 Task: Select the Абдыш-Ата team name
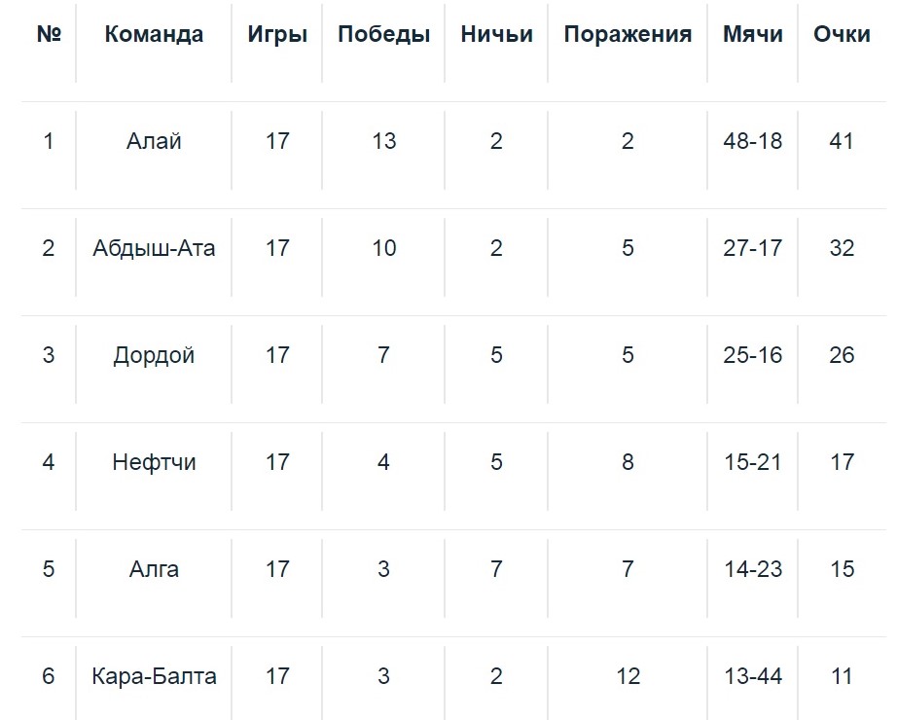154,248
